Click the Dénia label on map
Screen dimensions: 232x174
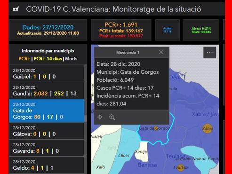[177, 77]
